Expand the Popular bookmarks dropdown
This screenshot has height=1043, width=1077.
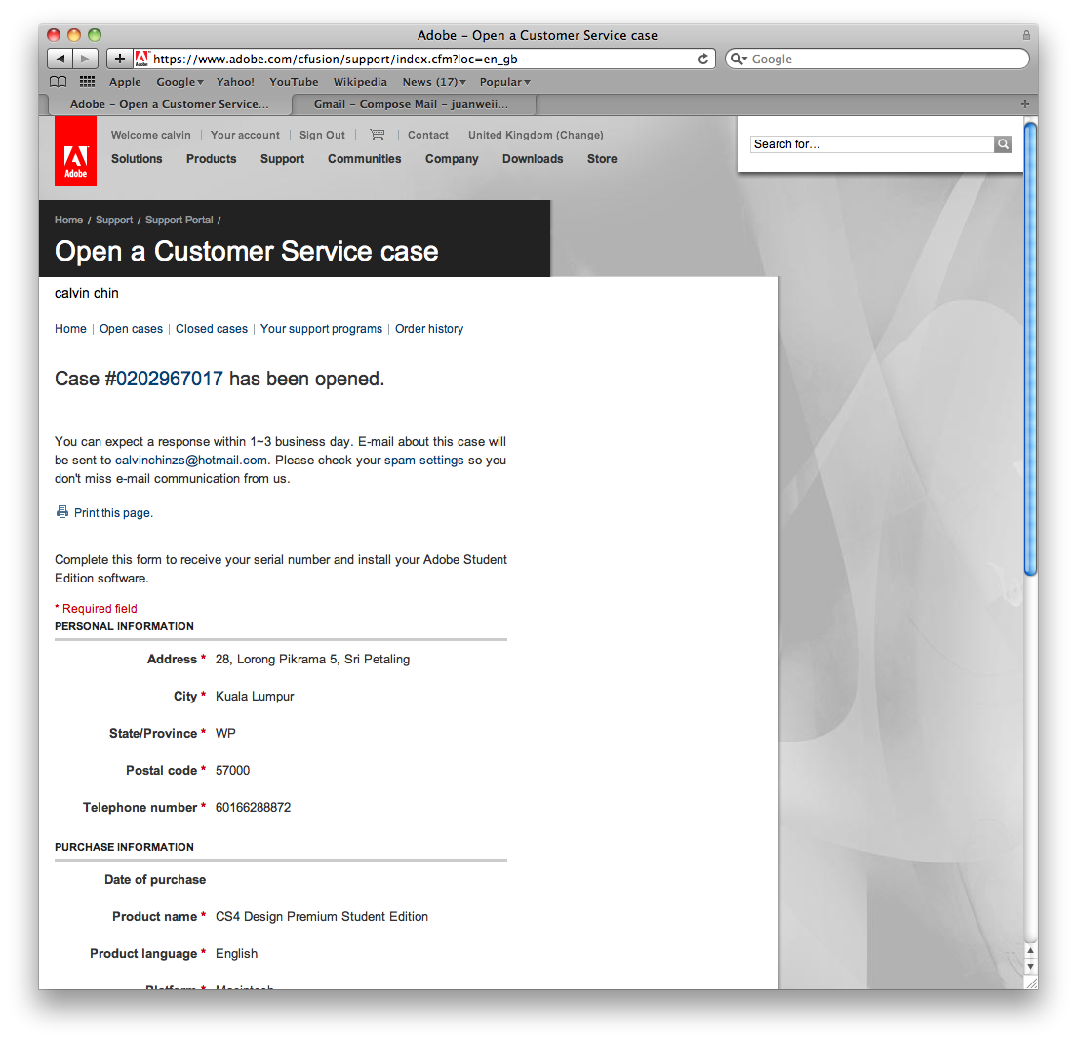tap(505, 82)
